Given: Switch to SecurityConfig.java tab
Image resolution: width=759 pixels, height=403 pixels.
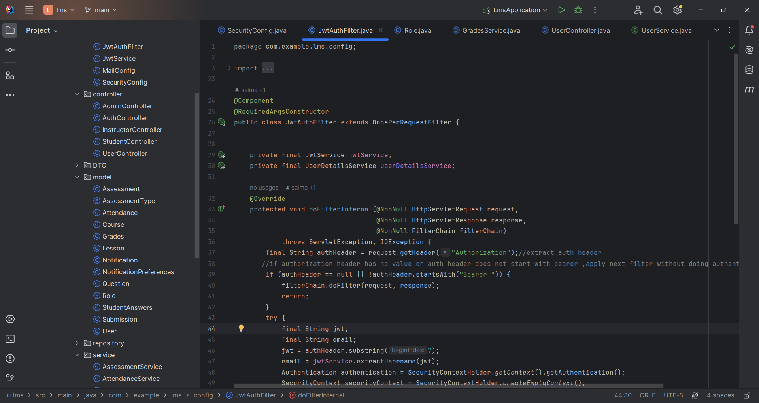Looking at the screenshot, I should coord(252,30).
